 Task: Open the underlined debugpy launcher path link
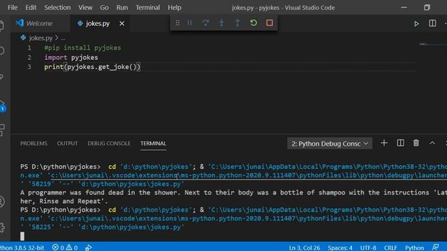coord(249,175)
